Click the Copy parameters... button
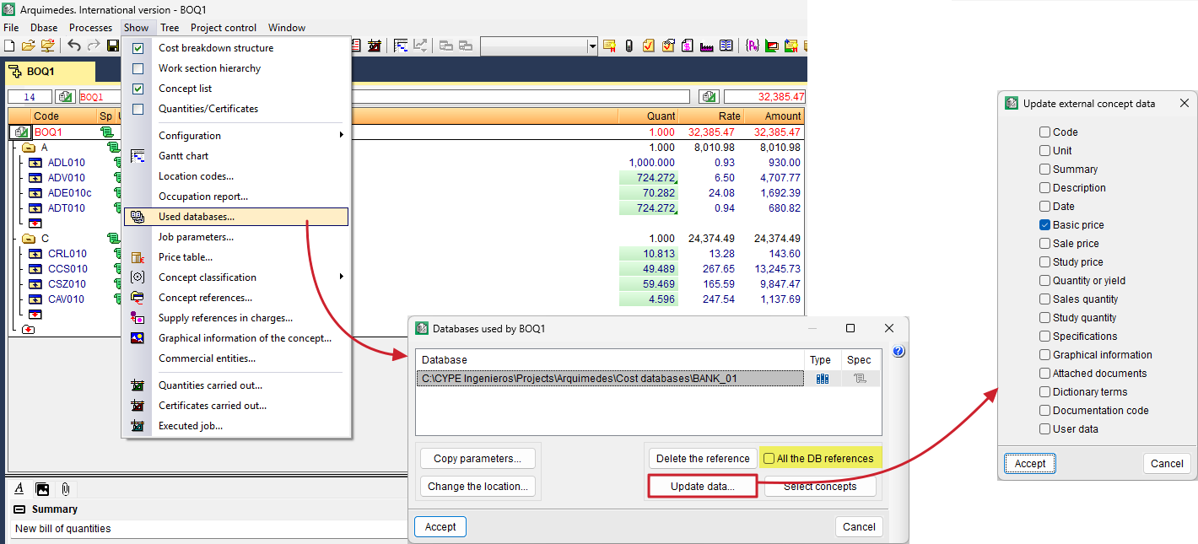Screen dimensions: 1198x544 (x=478, y=459)
